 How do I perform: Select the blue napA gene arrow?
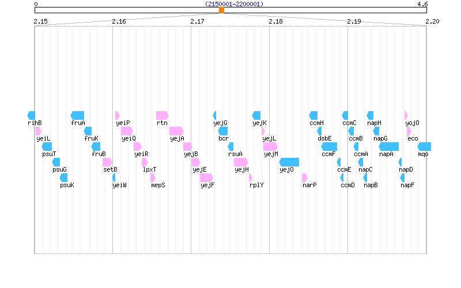[x=388, y=146]
